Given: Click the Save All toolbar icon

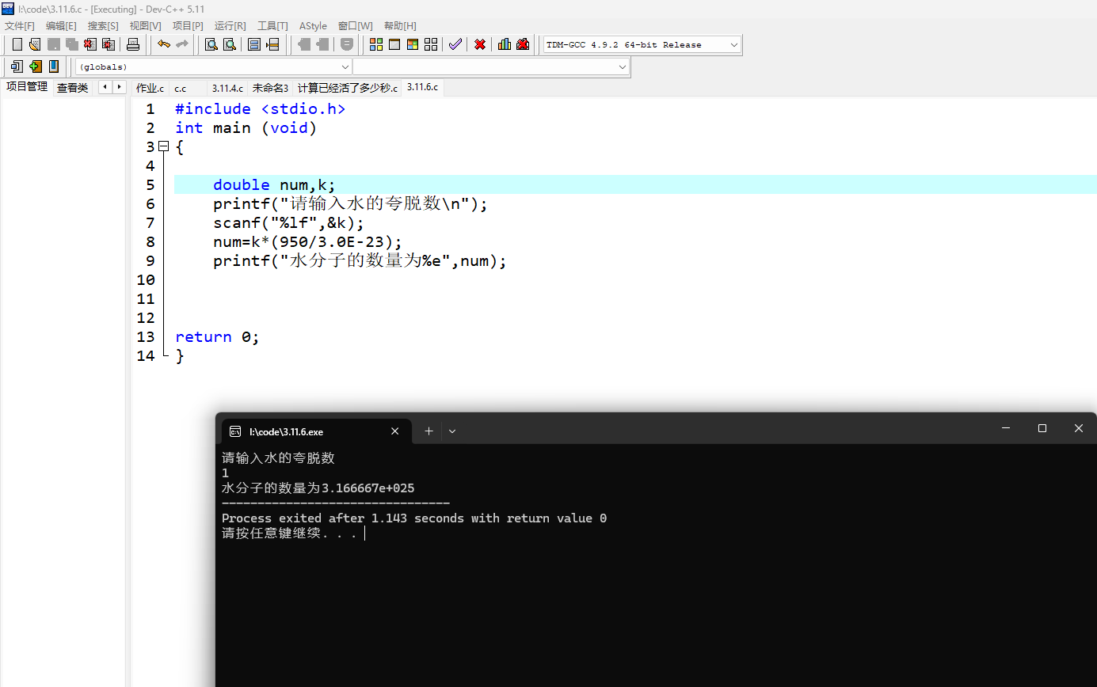Looking at the screenshot, I should point(71,44).
